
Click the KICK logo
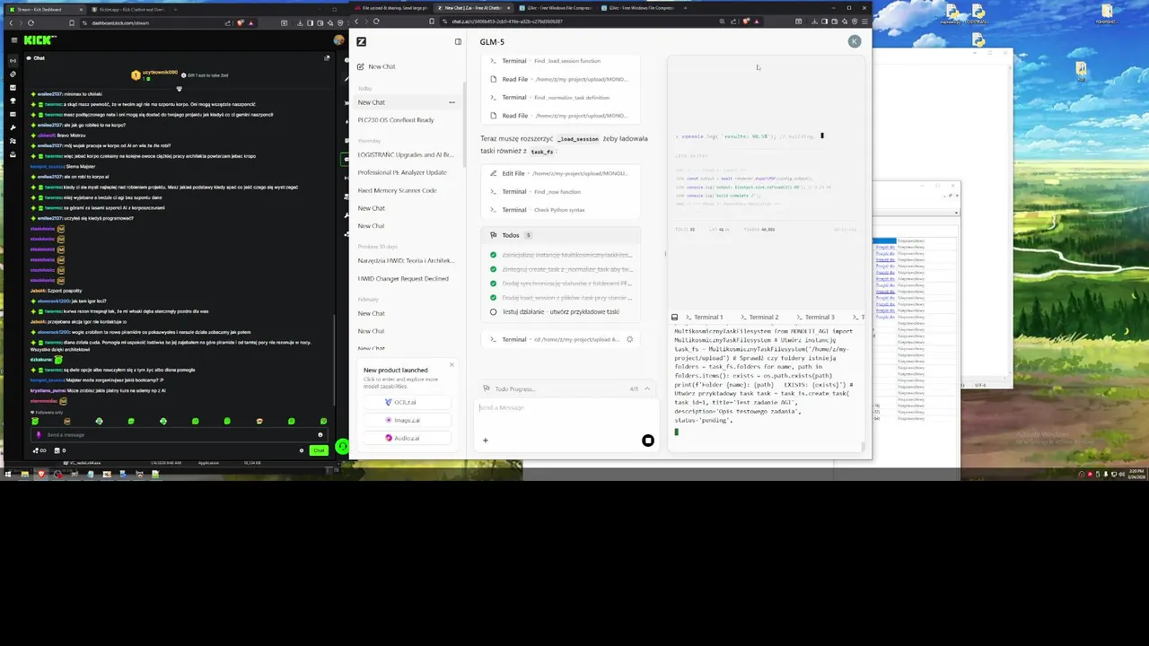[39, 40]
